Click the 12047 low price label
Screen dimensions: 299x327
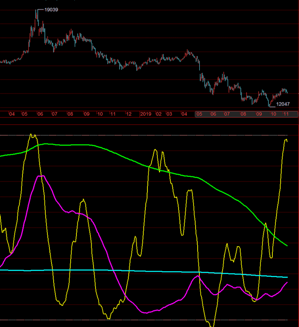click(283, 104)
